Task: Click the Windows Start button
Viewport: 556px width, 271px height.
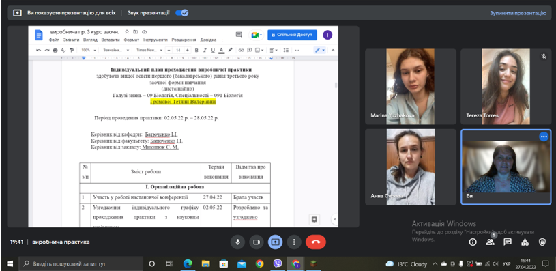Action: coord(10,264)
